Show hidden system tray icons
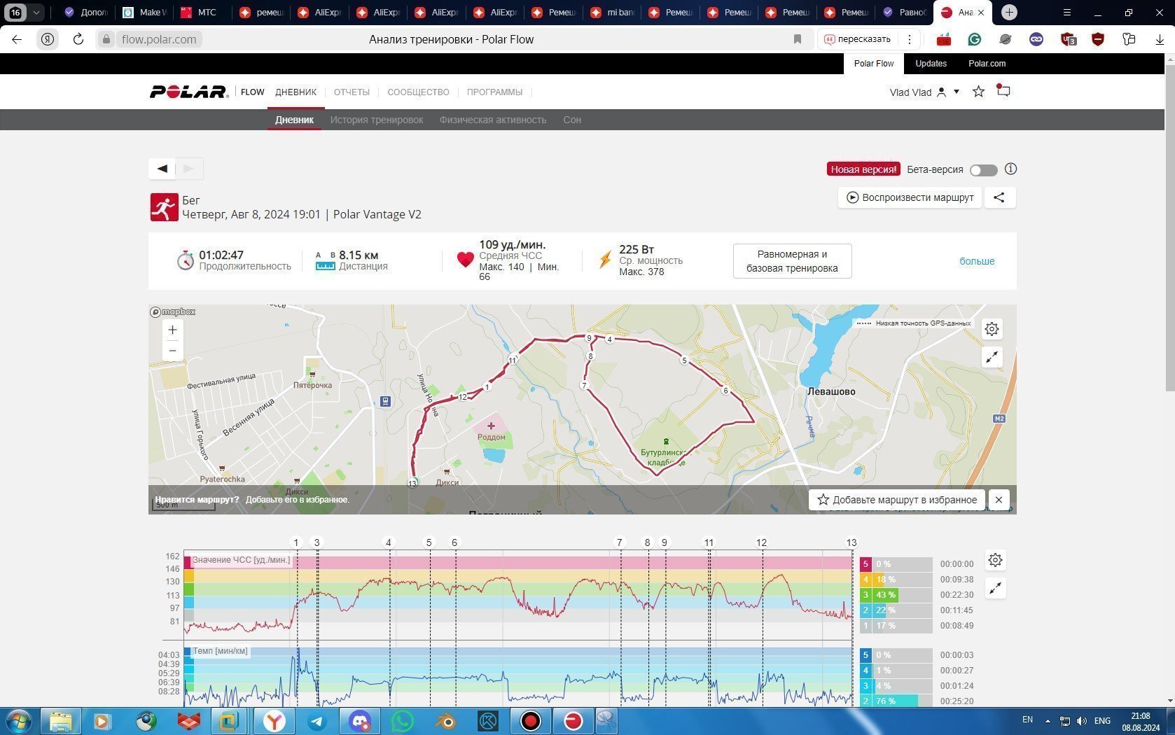This screenshot has width=1175, height=735. [x=1048, y=721]
